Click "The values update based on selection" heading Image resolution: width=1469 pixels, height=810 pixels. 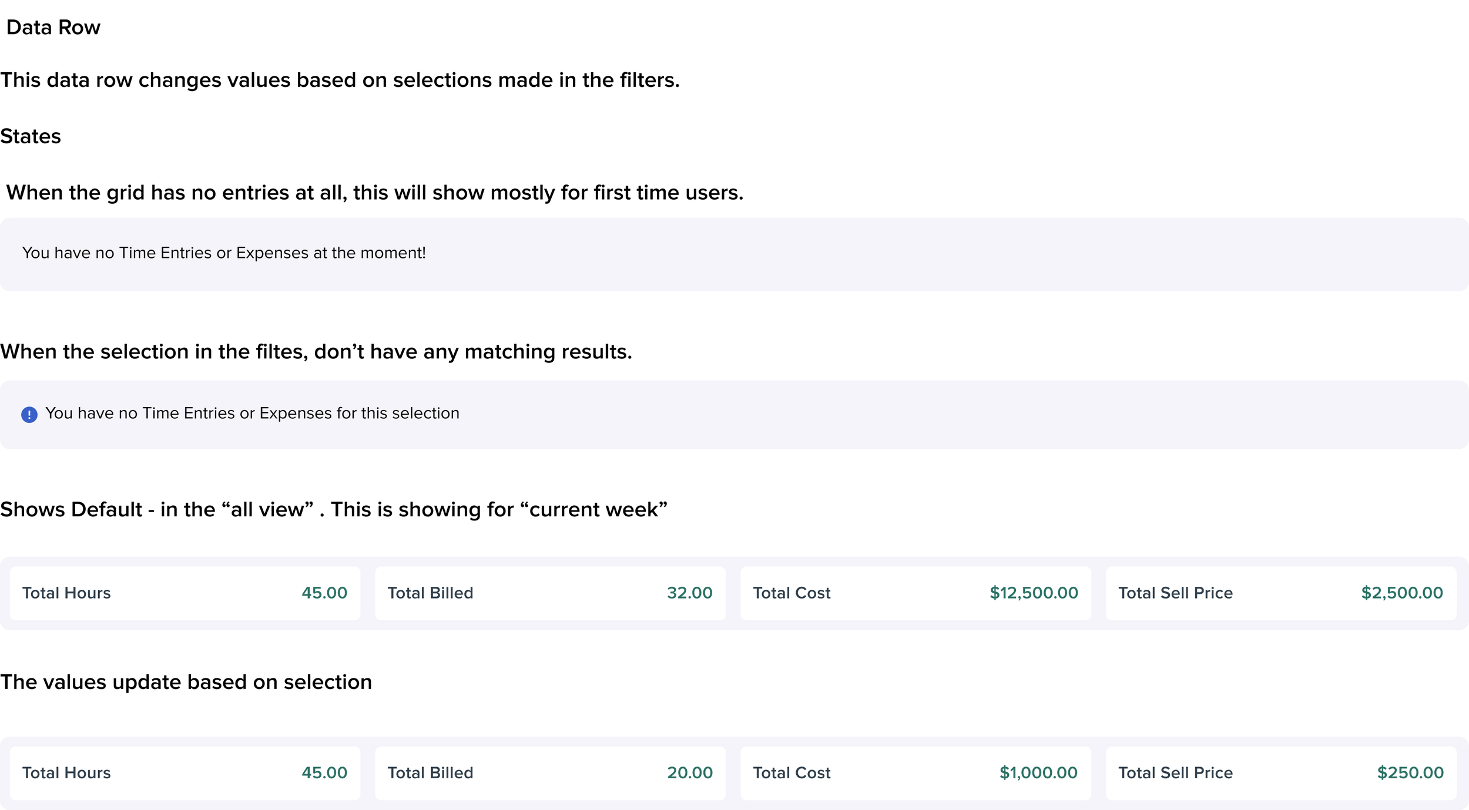[x=186, y=683]
